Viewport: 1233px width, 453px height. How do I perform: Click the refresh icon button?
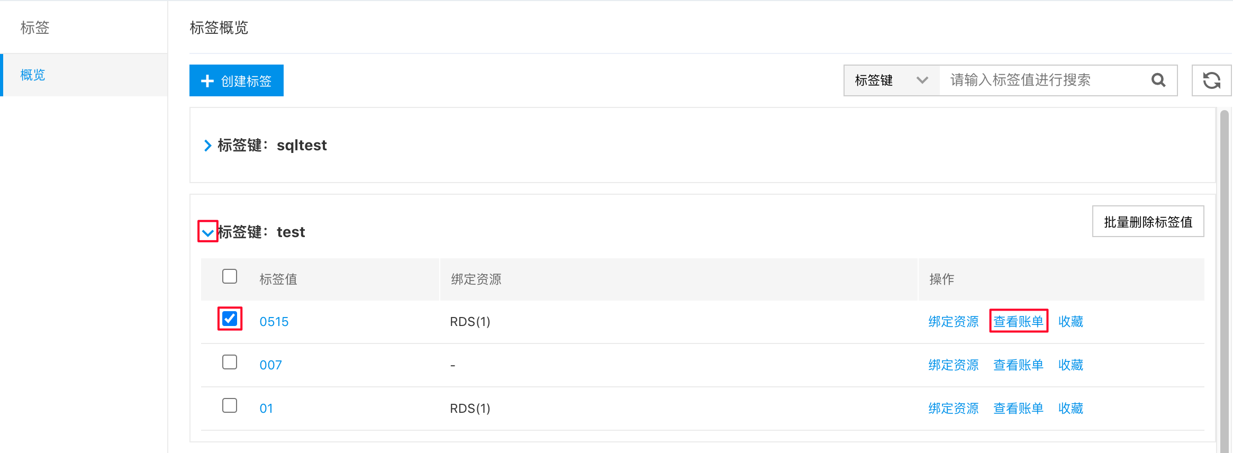click(1211, 80)
